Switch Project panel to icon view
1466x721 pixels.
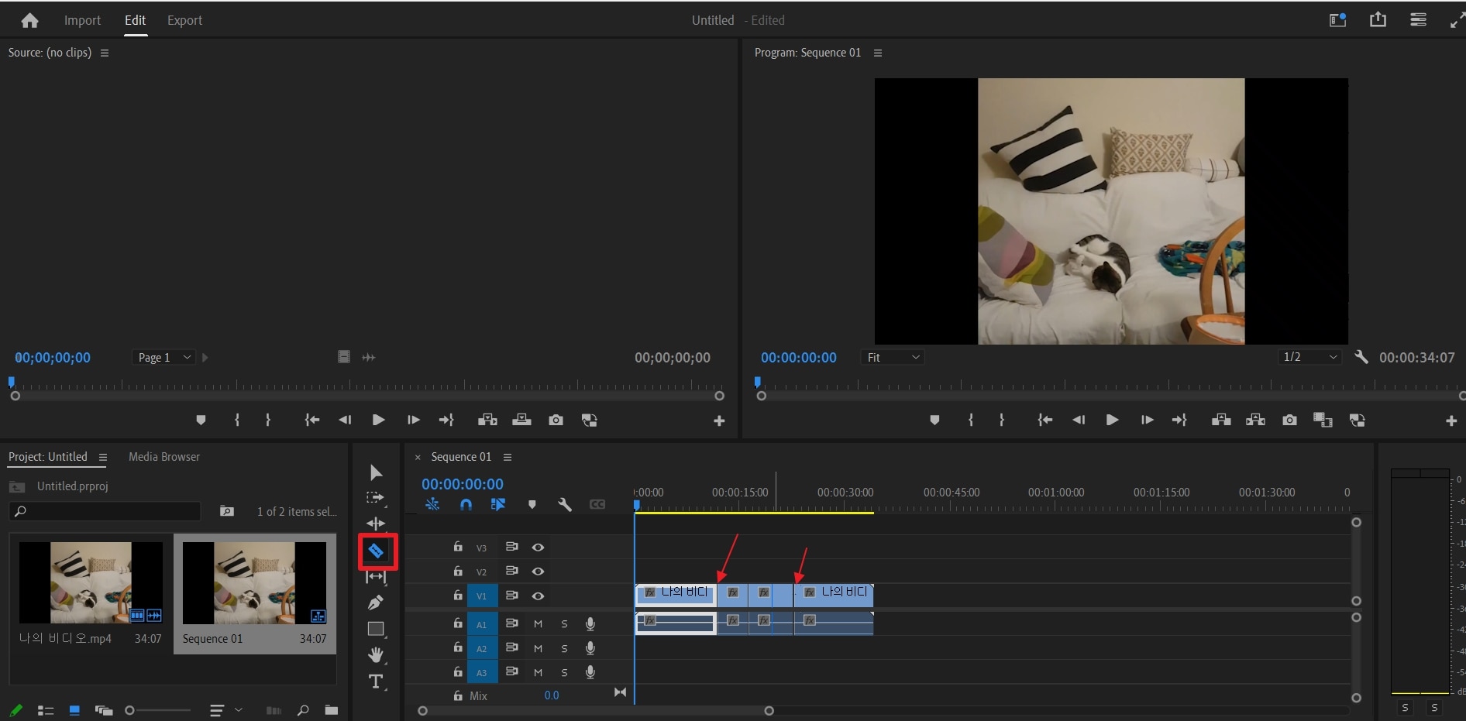coord(74,710)
